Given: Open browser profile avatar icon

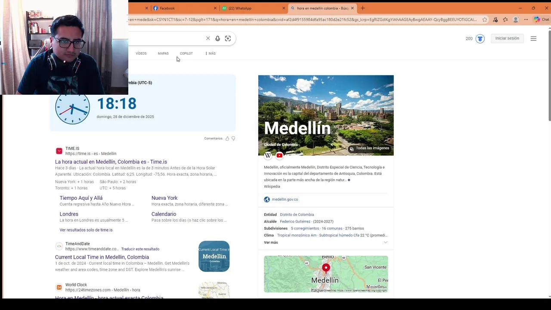Looking at the screenshot, I should (x=516, y=19).
